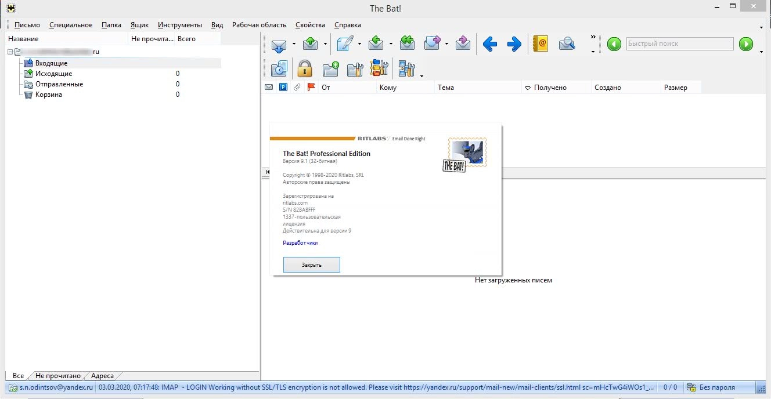Viewport: 771px width, 399px height.
Task: Sort by envelope status column icon
Action: (269, 88)
